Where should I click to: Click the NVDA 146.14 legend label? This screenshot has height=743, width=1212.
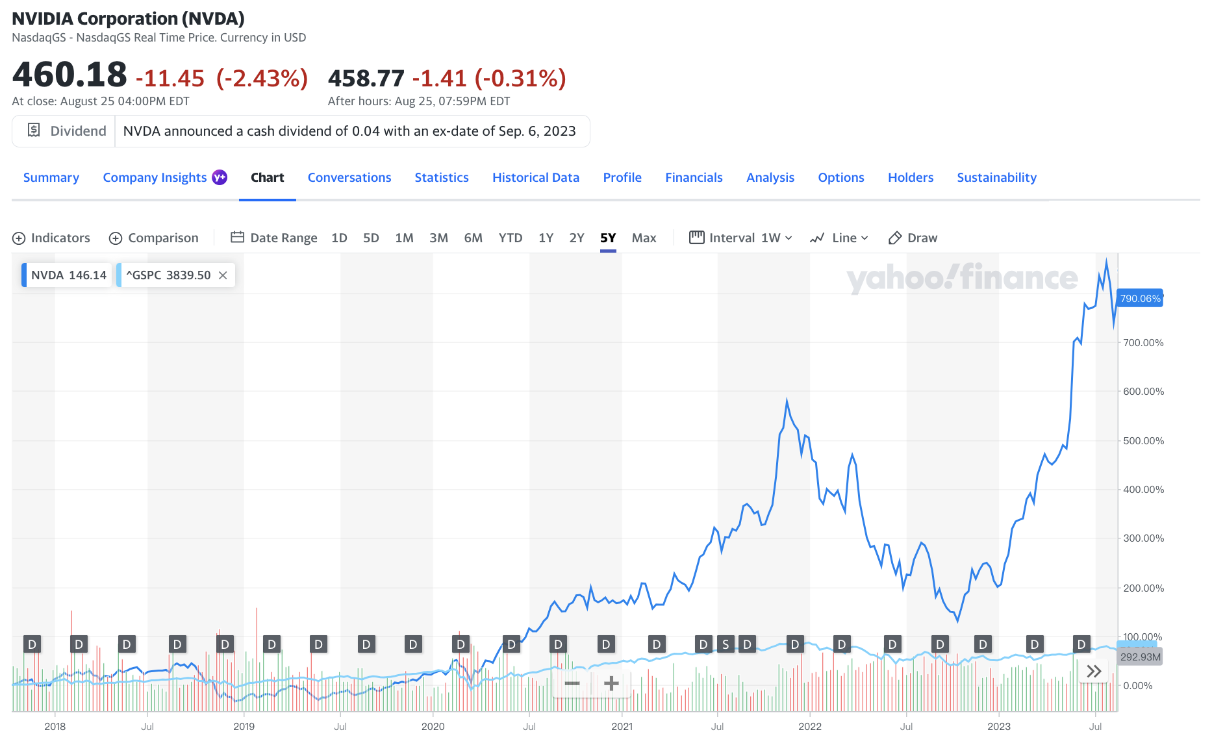tap(68, 275)
